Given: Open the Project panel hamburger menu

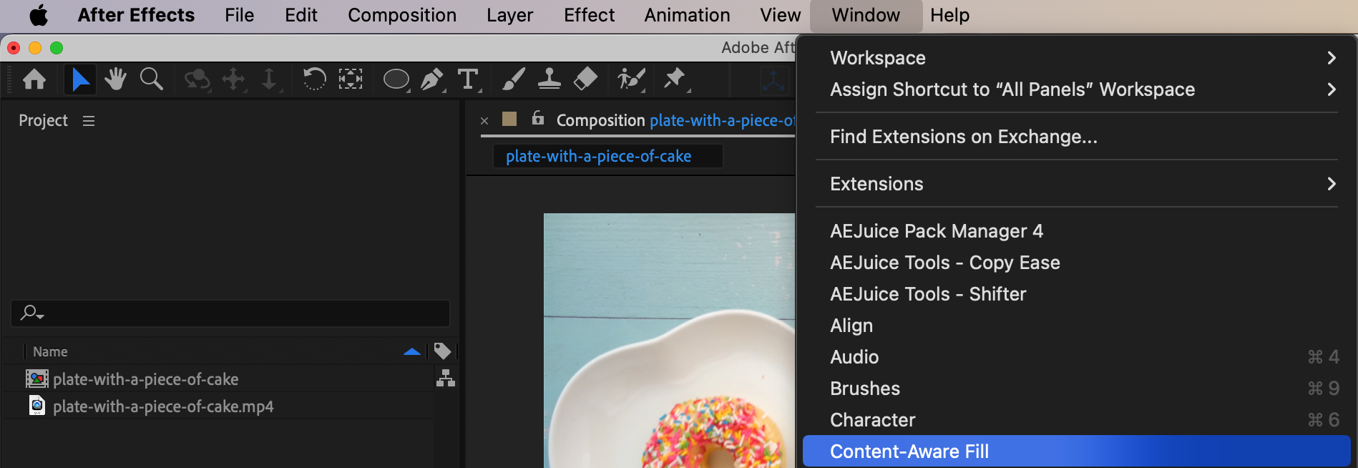Looking at the screenshot, I should [89, 121].
